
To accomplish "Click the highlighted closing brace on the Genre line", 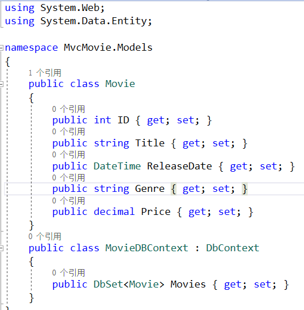I will point(245,189).
